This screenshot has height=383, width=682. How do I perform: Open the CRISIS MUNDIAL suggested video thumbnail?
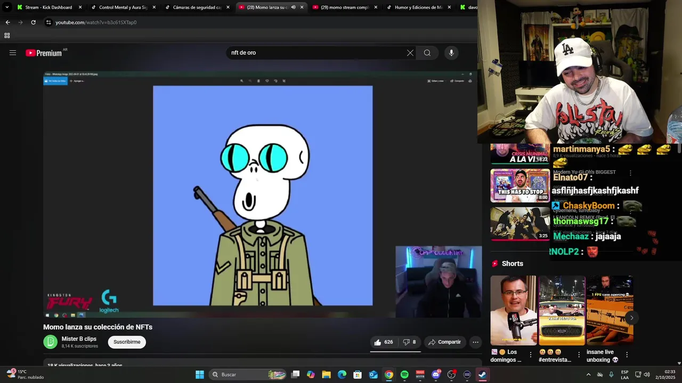[x=519, y=154]
